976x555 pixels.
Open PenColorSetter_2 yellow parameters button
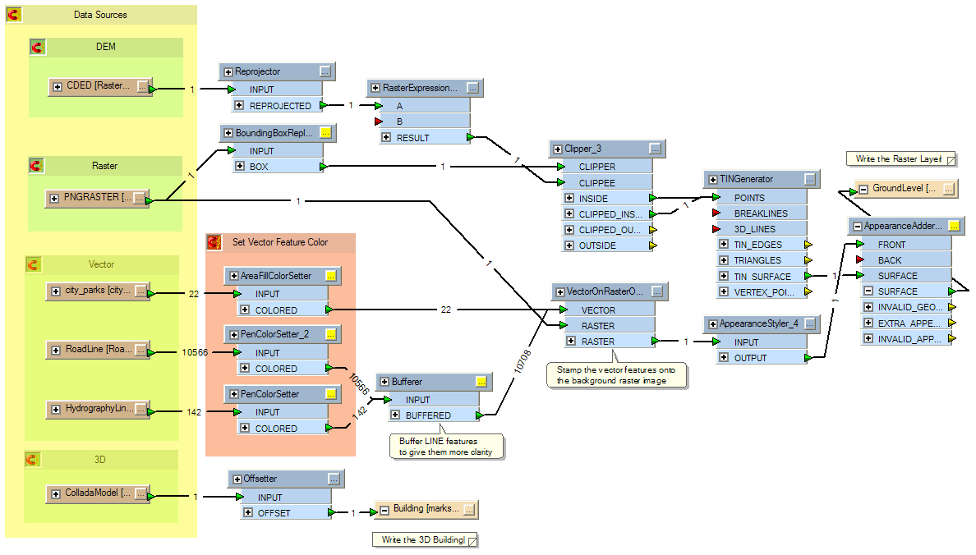[330, 334]
